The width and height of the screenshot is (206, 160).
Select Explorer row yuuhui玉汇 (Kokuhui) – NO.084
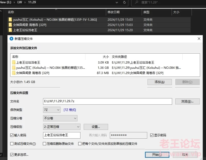tap(99, 20)
